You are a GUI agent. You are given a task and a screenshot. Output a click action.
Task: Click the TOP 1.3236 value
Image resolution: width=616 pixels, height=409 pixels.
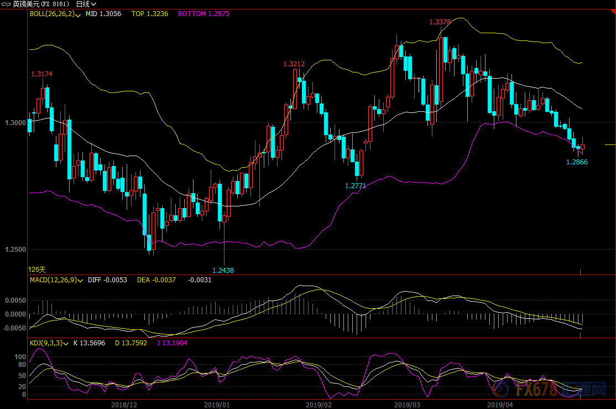[x=150, y=14]
